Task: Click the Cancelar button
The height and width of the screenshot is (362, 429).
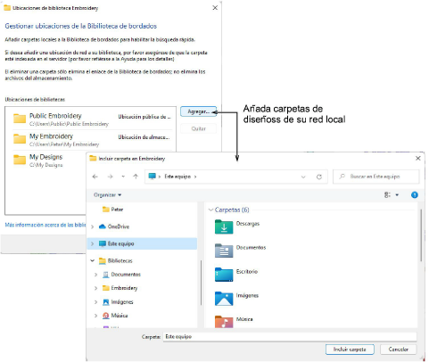Action: pyautogui.click(x=399, y=350)
